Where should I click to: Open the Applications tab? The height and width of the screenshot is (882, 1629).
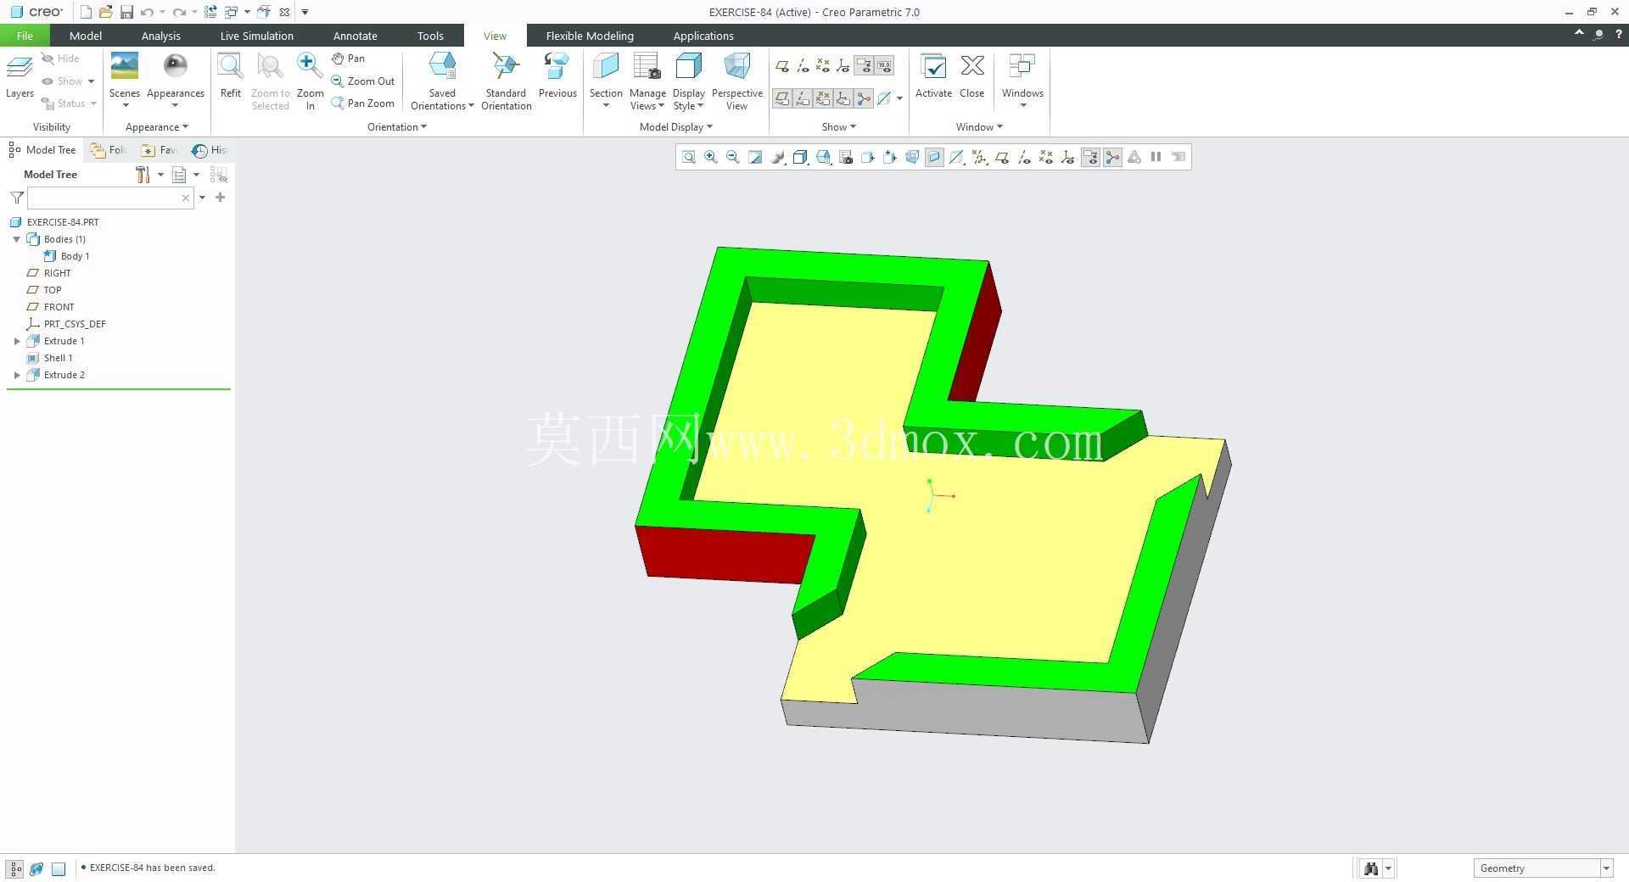tap(703, 36)
